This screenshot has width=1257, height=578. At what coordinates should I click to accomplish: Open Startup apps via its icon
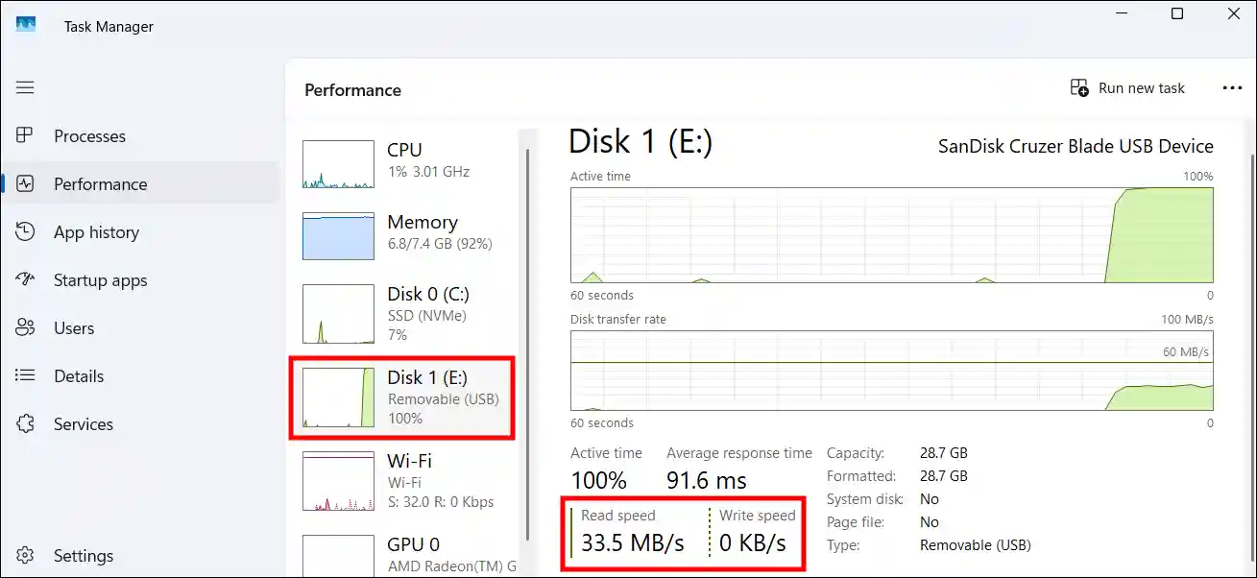tap(25, 279)
